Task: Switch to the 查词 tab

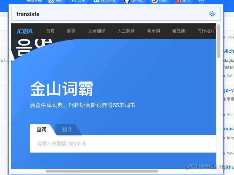Action: [x=42, y=129]
